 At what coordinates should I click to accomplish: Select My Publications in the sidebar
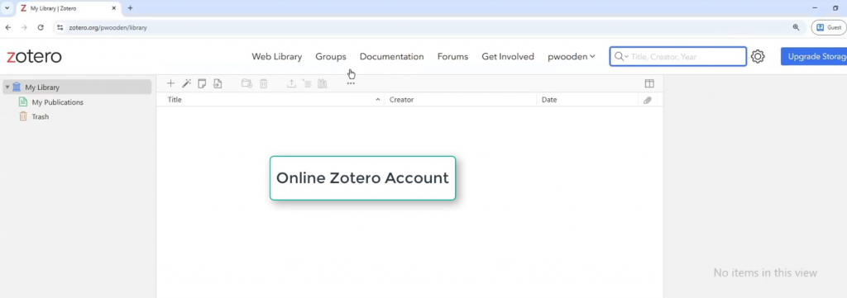pos(57,102)
